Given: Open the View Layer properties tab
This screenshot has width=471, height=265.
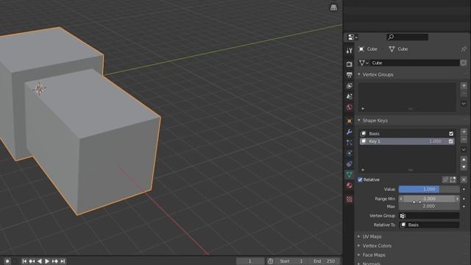Looking at the screenshot, I should point(349,86).
